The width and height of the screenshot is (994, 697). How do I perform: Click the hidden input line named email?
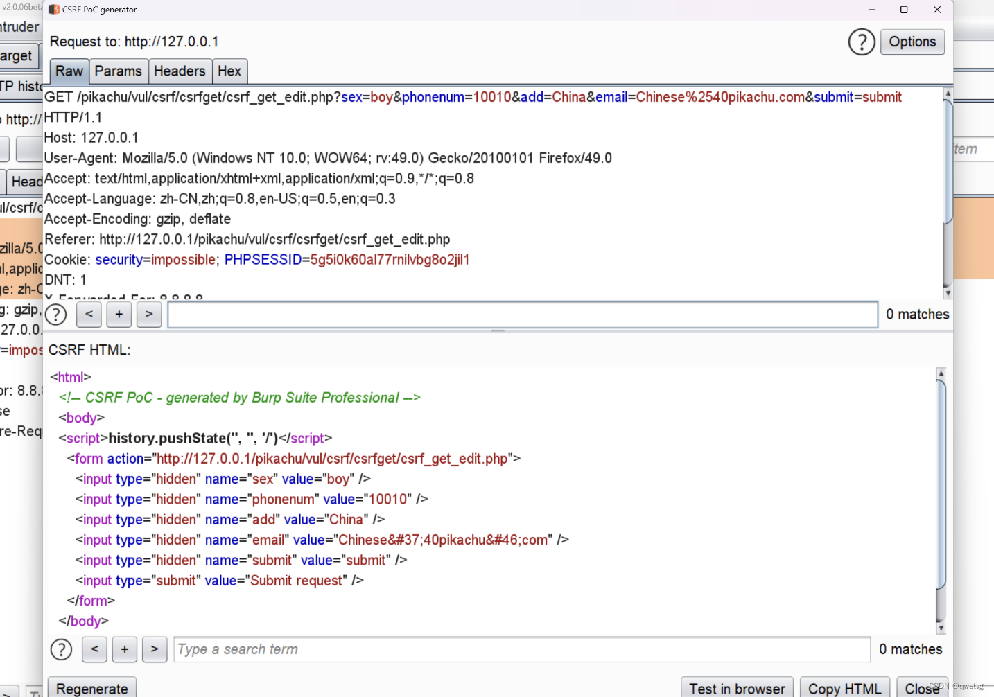(322, 540)
